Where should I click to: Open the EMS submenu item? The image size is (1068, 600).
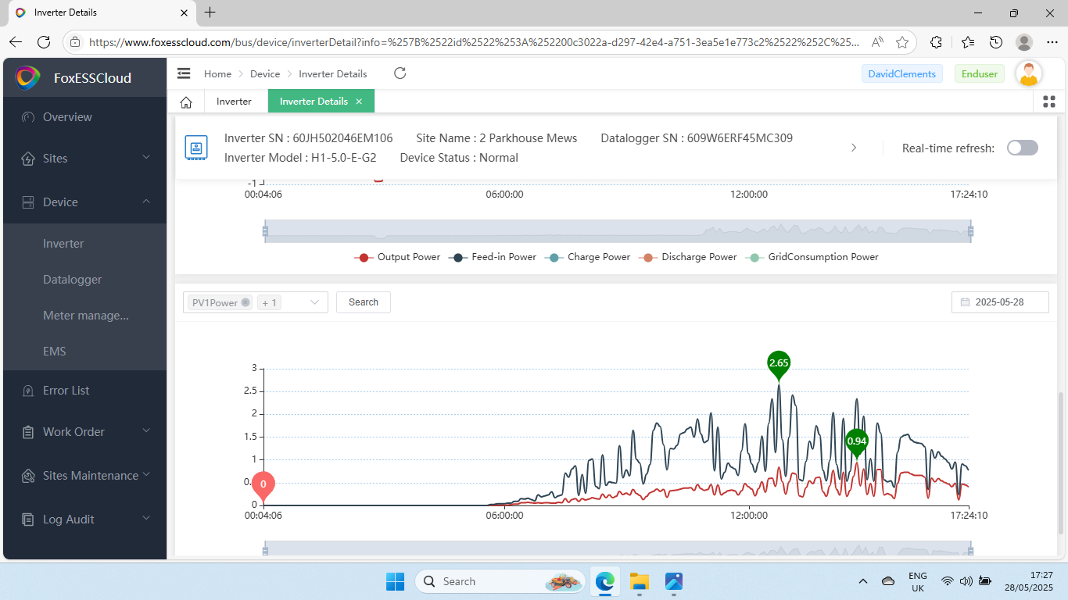tap(84, 352)
